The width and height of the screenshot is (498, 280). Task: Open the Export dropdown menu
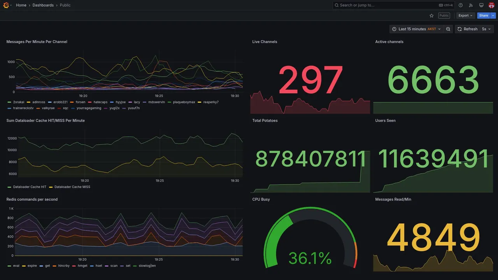(x=466, y=16)
